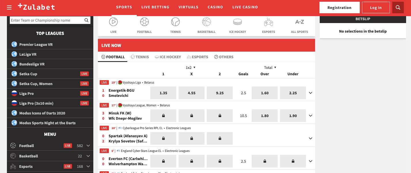Viewport: 411px width, 173px height.
Task: Click the magnifier in team search box
Action: point(86,20)
